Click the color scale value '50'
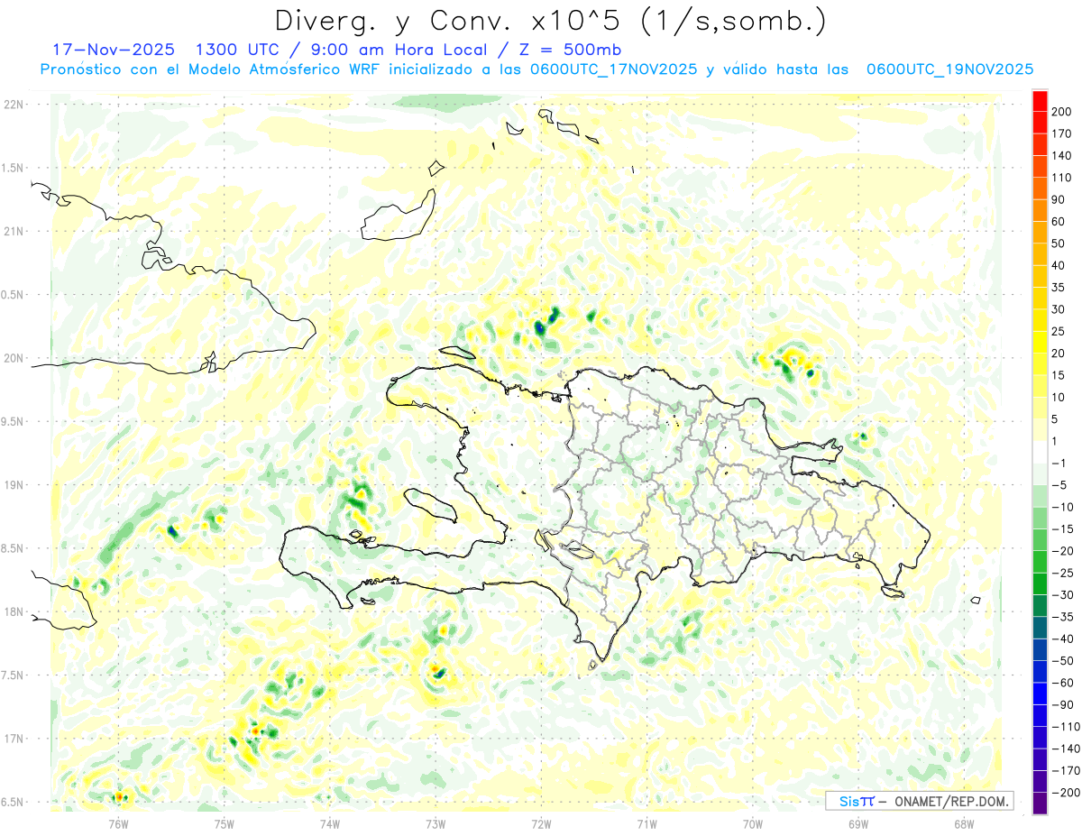This screenshot has width=1082, height=836. pos(1059,243)
